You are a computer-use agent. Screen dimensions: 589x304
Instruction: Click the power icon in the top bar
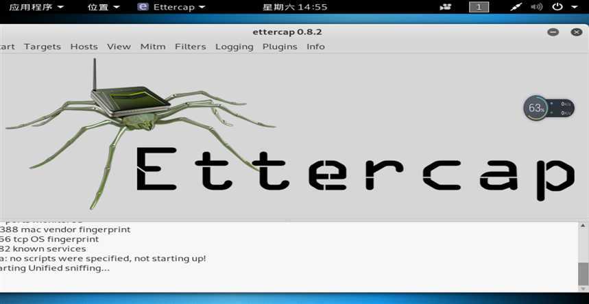[557, 6]
